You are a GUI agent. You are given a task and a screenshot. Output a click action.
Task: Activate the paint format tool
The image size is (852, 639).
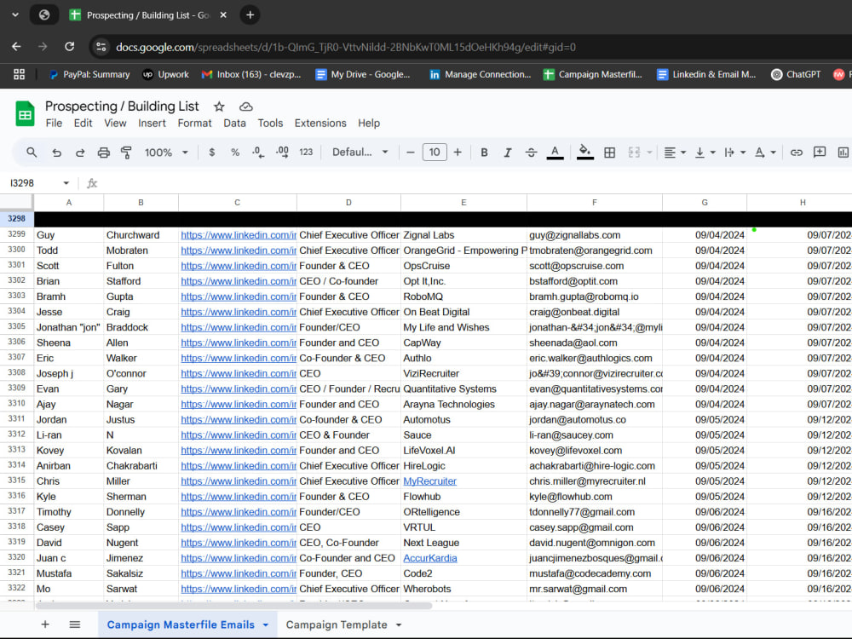click(x=126, y=153)
